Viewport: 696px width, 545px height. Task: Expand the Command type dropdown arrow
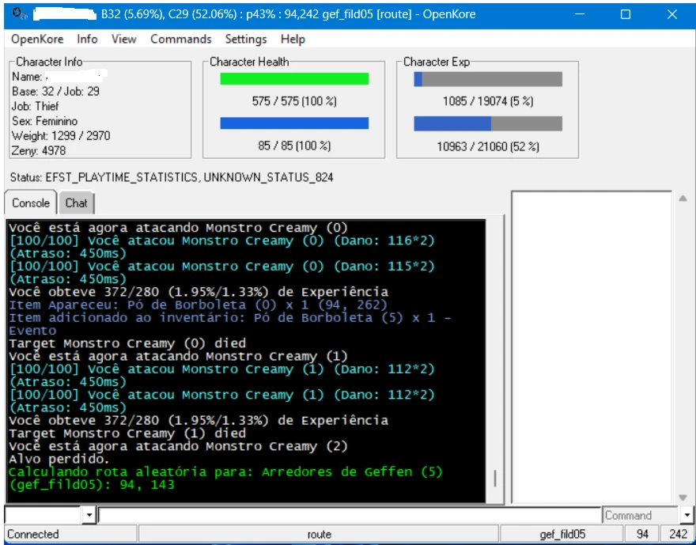687,515
